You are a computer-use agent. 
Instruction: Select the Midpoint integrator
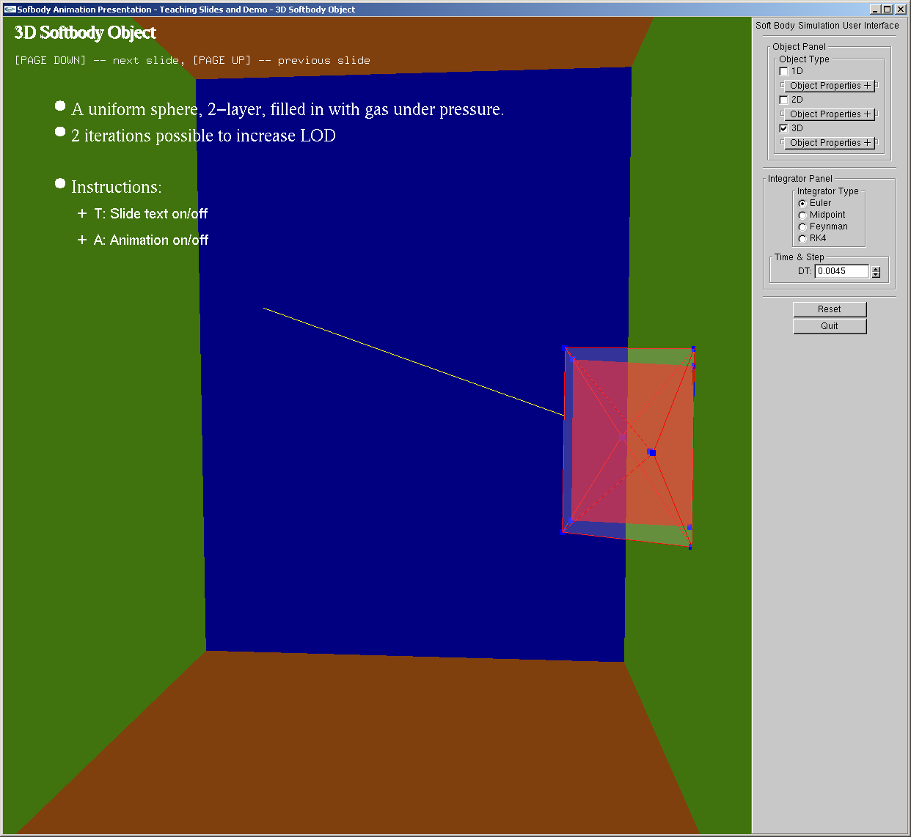[802, 215]
